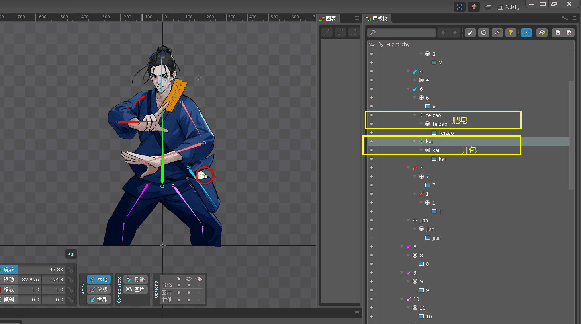
Task: Toggle visibility dot for the feizao bone
Action: pos(372,115)
